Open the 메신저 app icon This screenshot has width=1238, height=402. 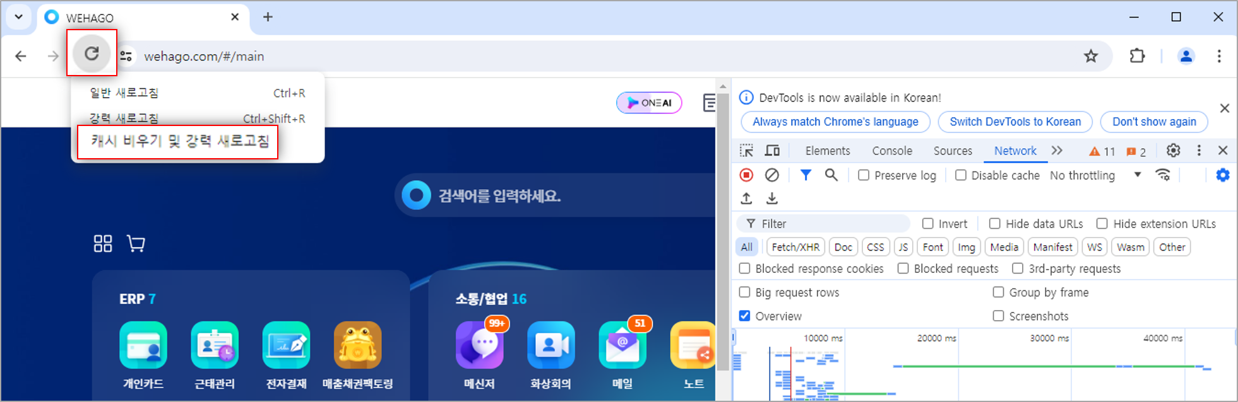point(479,345)
